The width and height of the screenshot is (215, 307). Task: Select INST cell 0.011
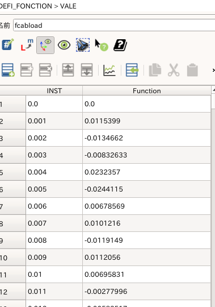point(54,291)
